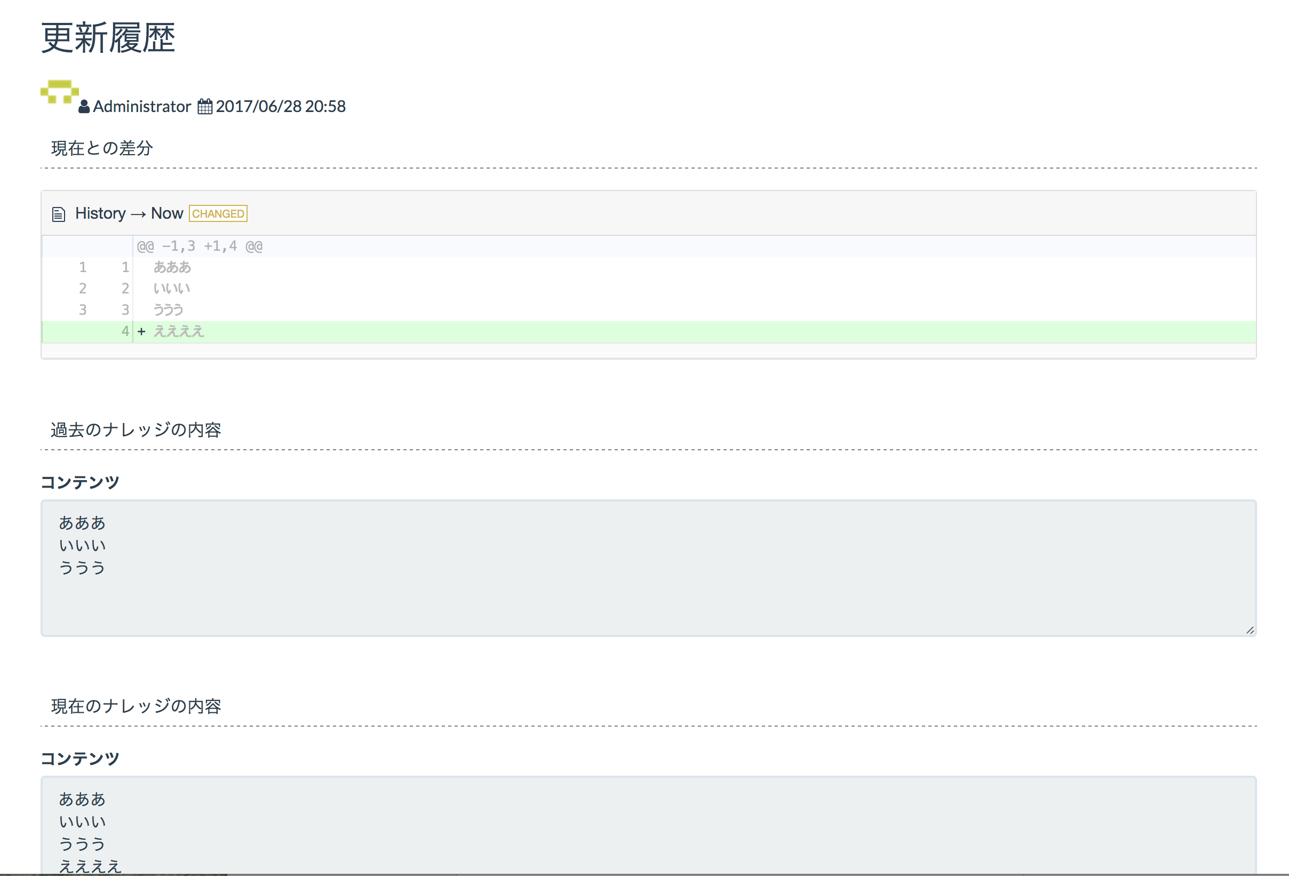Open the Administrator user link
1289x876 pixels.
coord(141,107)
